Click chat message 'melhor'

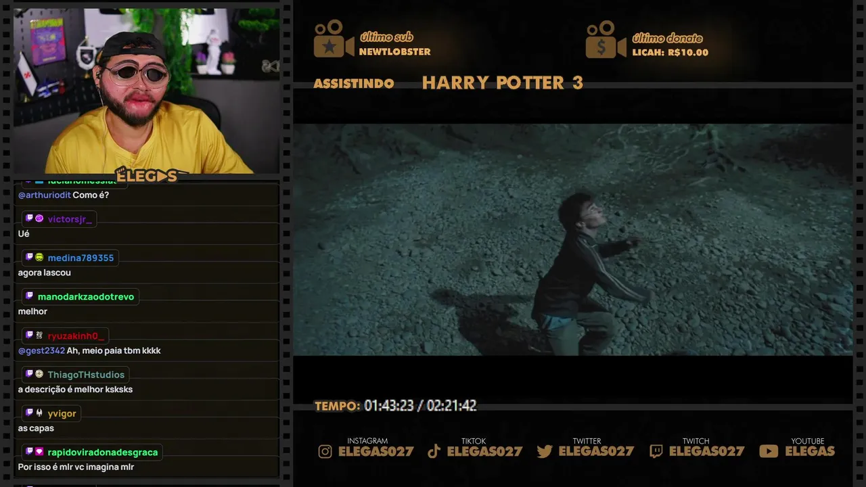pos(32,312)
